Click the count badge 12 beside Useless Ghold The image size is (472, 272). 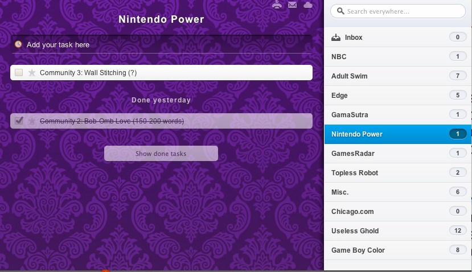coord(458,230)
